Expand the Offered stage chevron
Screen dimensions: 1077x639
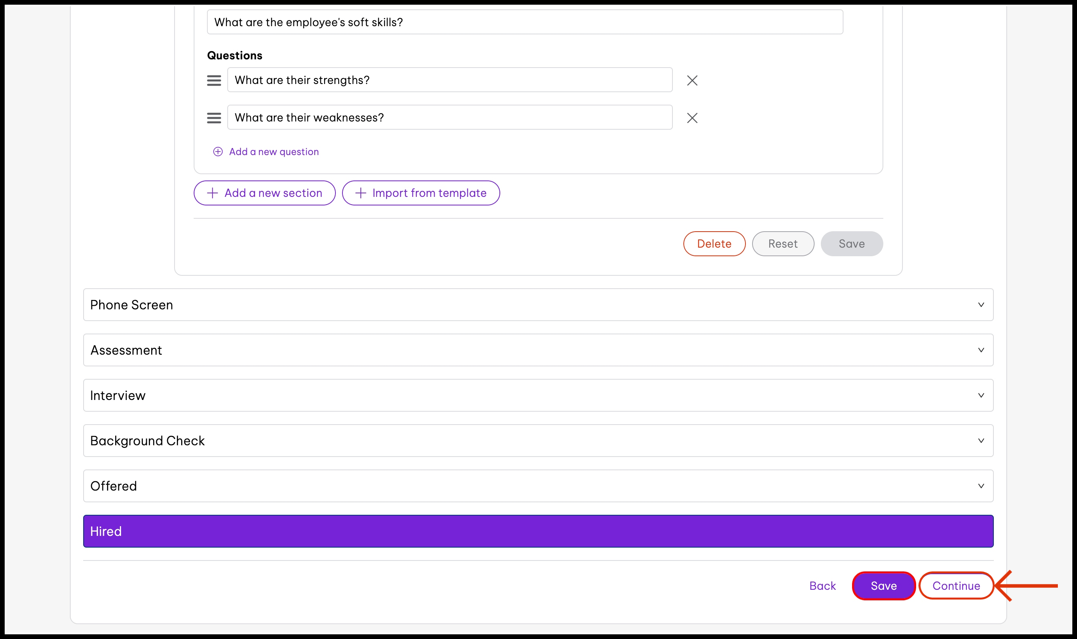[981, 486]
